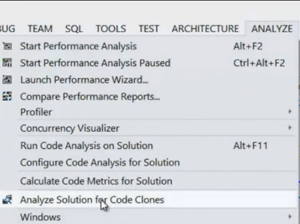Click the Launch Performance Wizard icon
This screenshot has width=300, height=224.
(7, 80)
